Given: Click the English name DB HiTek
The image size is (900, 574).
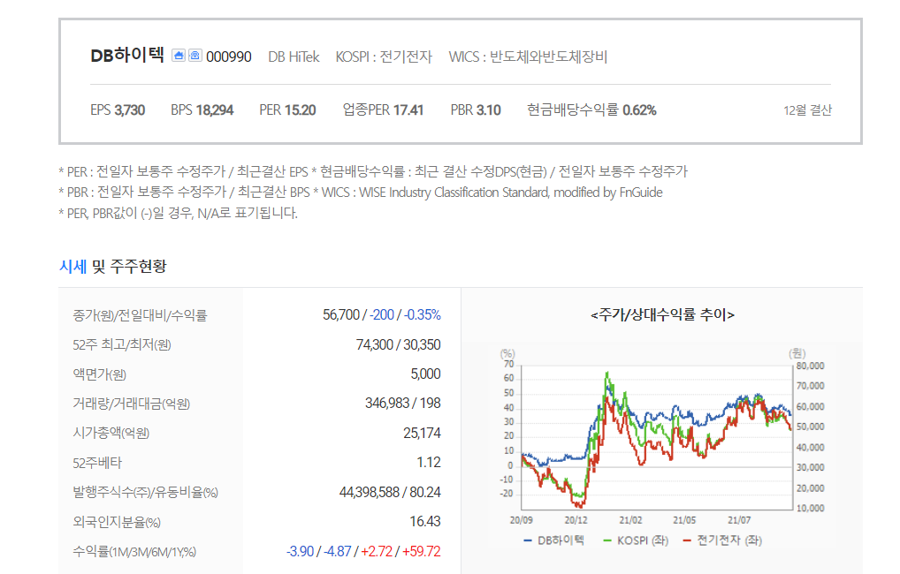Looking at the screenshot, I should [x=294, y=57].
